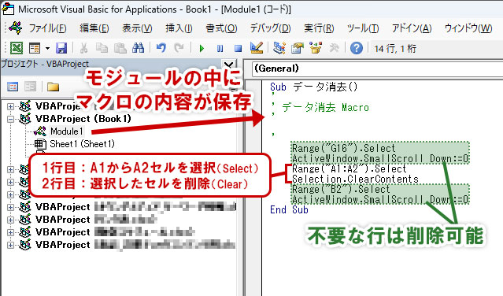The height and width of the screenshot is (296, 503).
Task: Open the Insert UserForm dropdown arrow
Action: 47,49
